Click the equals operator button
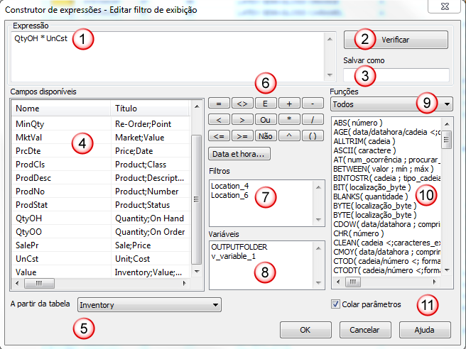The height and width of the screenshot is (349, 466). pyautogui.click(x=219, y=104)
